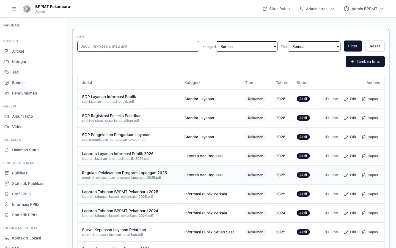The height and width of the screenshot is (248, 396).
Task: Click the Tahun column header
Action: [281, 83]
